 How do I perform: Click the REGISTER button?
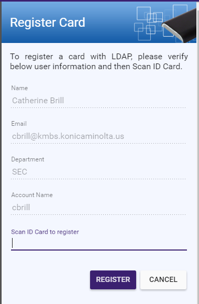tap(113, 280)
